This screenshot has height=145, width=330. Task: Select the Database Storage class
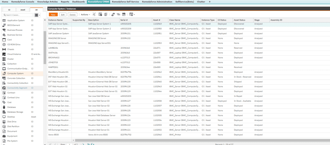22,112
